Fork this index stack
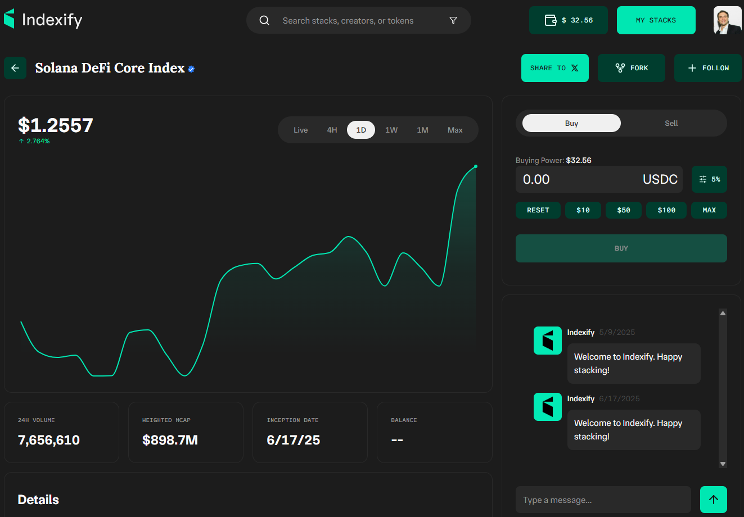This screenshot has width=744, height=517. (x=631, y=68)
